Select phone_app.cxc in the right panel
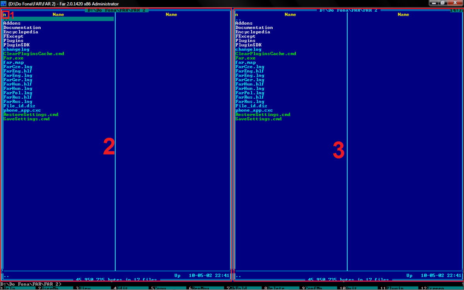 click(x=254, y=110)
